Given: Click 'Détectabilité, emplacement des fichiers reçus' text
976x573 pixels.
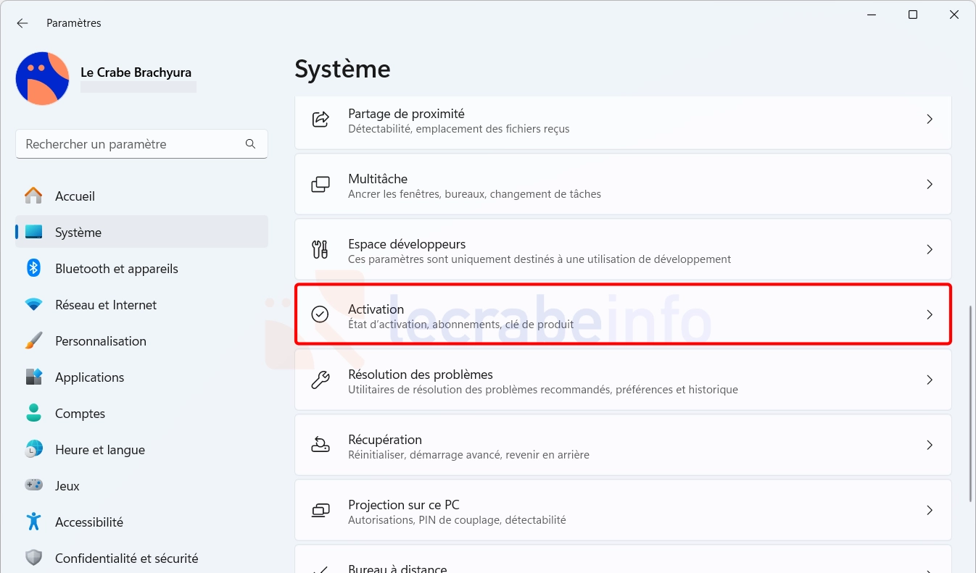Looking at the screenshot, I should click(459, 129).
